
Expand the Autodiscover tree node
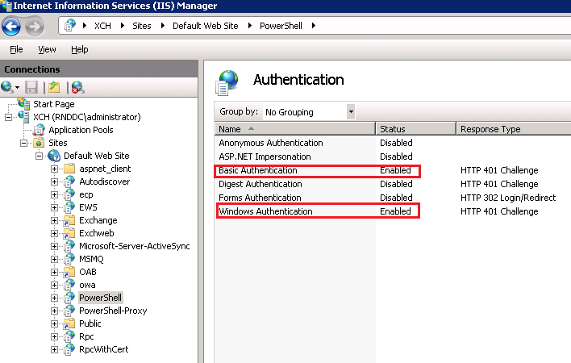coord(54,181)
